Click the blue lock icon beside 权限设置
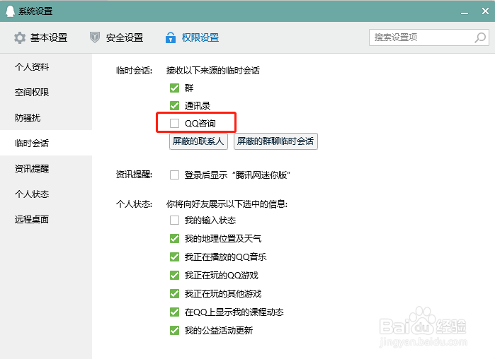The width and height of the screenshot is (495, 359). click(171, 37)
